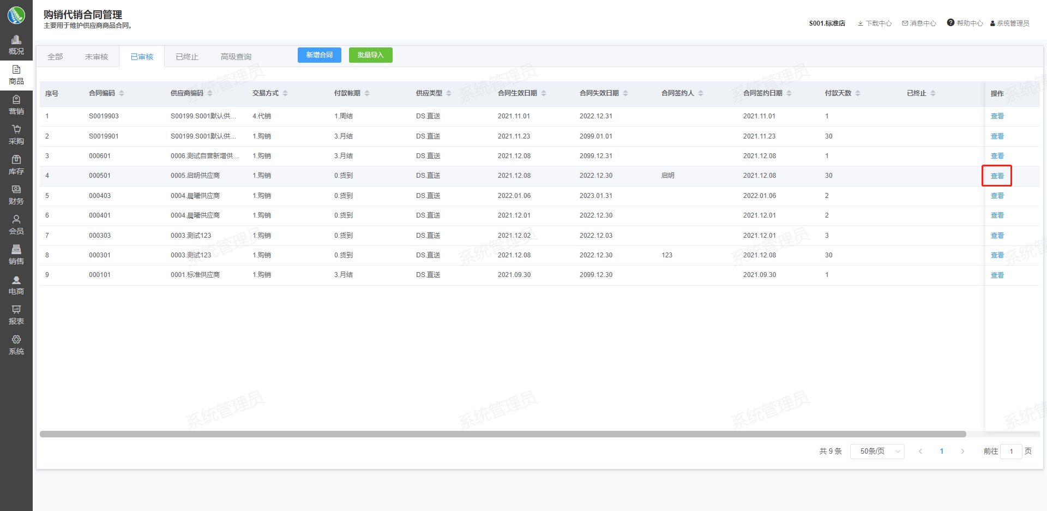Open the 系统 settings gear icon
This screenshot has width=1047, height=511.
16,340
